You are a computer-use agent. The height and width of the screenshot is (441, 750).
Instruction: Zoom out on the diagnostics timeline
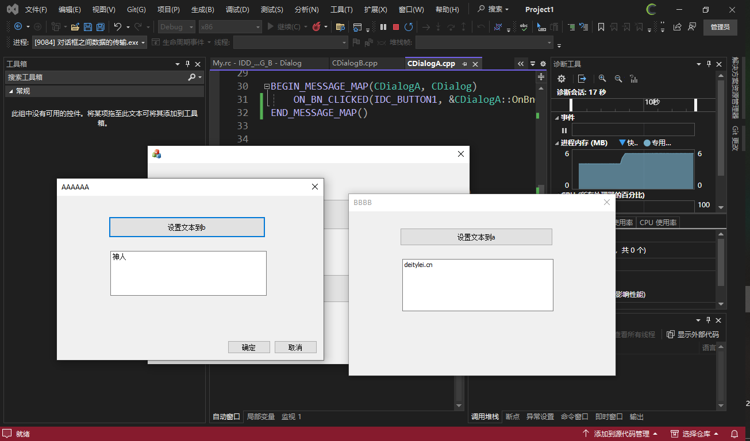point(618,79)
